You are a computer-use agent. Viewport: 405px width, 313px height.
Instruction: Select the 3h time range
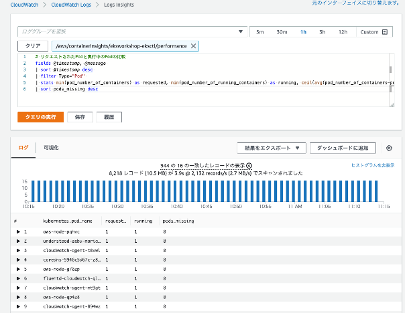click(x=323, y=31)
